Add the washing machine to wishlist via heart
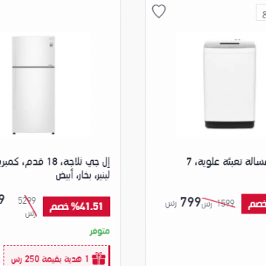The width and height of the screenshot is (266, 266). click(159, 11)
